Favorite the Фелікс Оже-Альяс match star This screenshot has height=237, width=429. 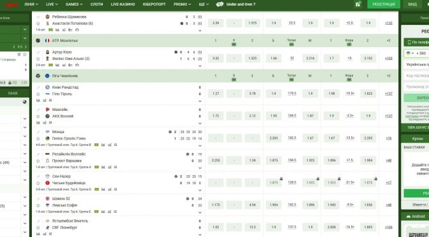pyautogui.click(x=38, y=59)
